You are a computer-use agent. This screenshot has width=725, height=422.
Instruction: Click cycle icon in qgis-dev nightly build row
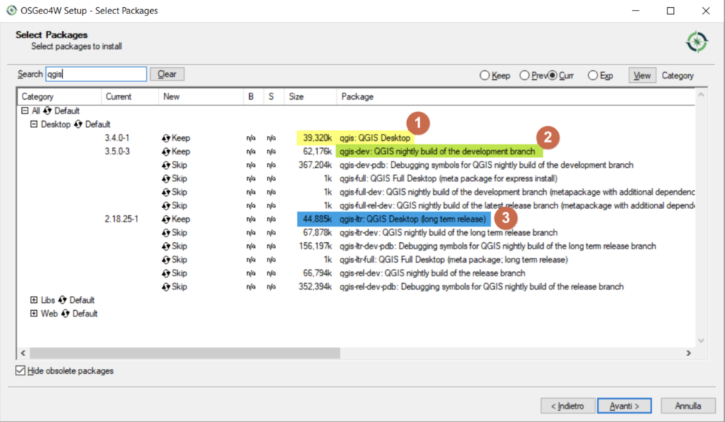(166, 152)
